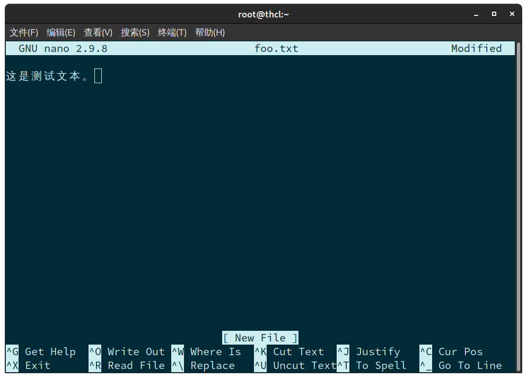This screenshot has height=378, width=527.
Task: Click the ^R Read File shortcut
Action: (127, 366)
